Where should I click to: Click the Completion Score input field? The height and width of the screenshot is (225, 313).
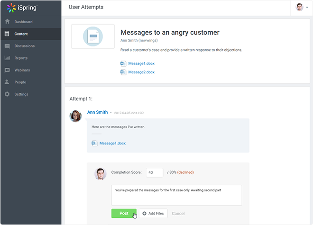[155, 172]
